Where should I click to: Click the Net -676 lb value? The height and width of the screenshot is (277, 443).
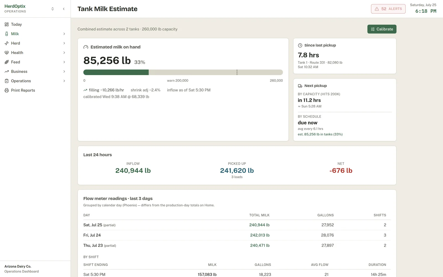point(341,171)
